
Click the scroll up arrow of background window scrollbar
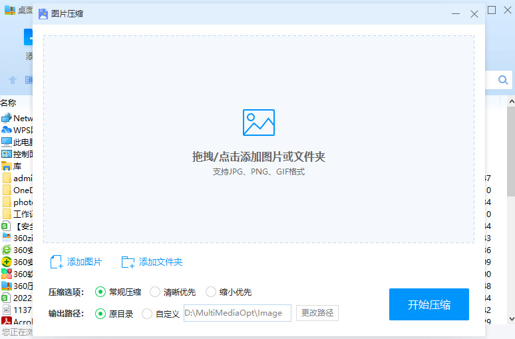pos(511,101)
